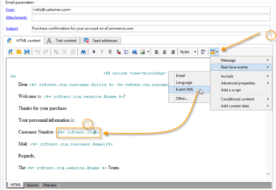The image size is (276, 190).
Task: Toggle Bold formatting
Action: pos(94,52)
